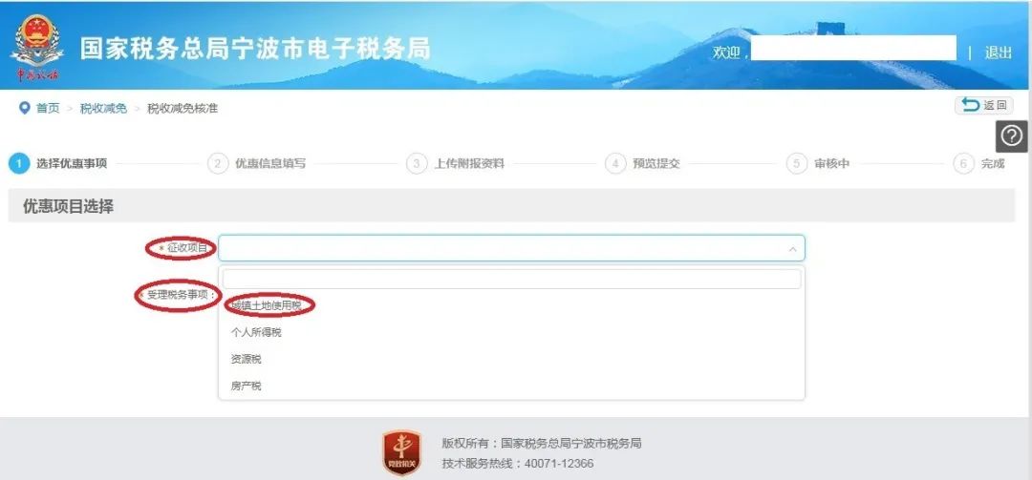Screen dimensions: 1032x480
Task: Click the location pin icon beside 首页
Action: pos(24,108)
